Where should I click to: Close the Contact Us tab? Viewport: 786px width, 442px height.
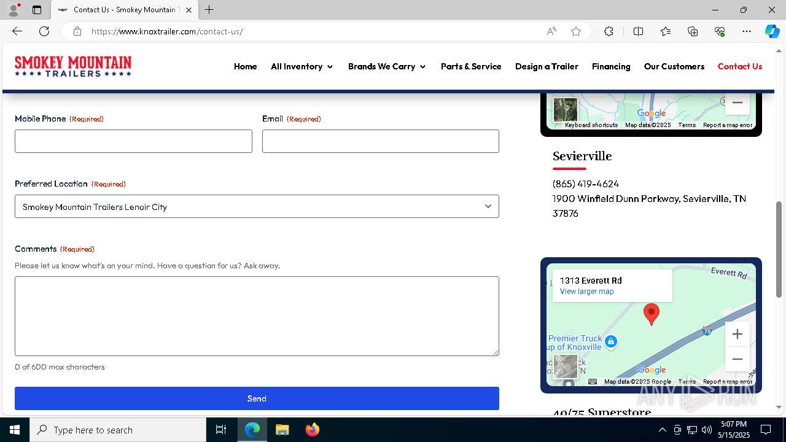[x=189, y=10]
